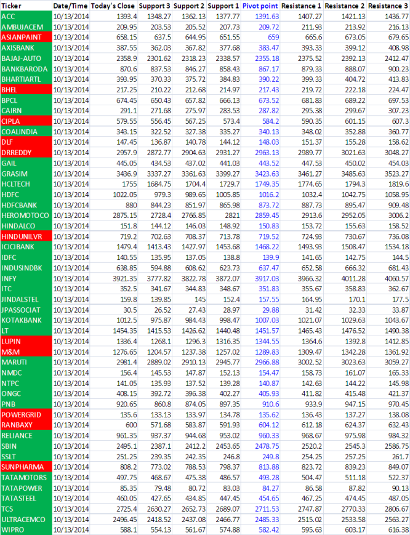
Task: Click the HDFCBANK ticker cell
Action: (26, 205)
